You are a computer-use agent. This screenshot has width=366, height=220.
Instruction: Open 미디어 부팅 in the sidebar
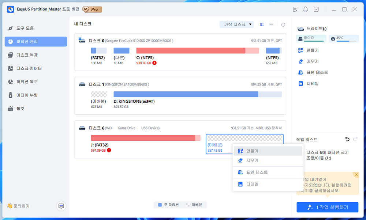pyautogui.click(x=36, y=95)
